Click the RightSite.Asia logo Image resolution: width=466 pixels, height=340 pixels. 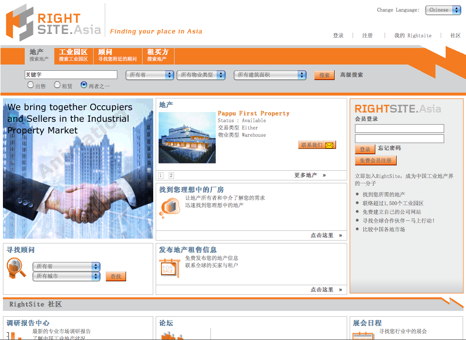pyautogui.click(x=53, y=22)
